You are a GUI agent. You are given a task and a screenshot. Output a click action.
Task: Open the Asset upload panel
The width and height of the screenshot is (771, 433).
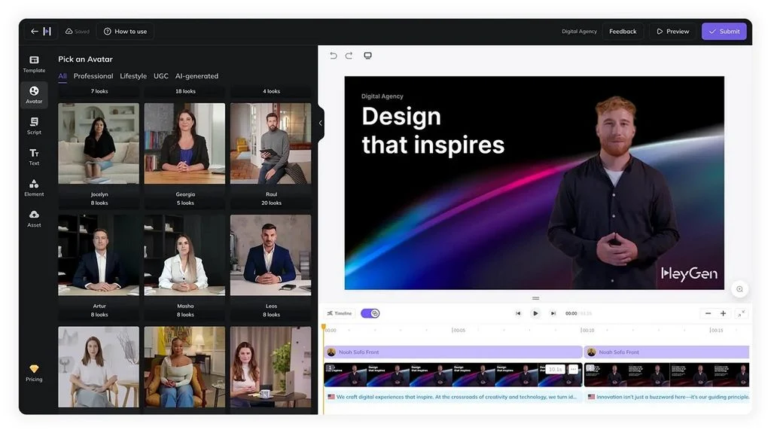coord(34,219)
